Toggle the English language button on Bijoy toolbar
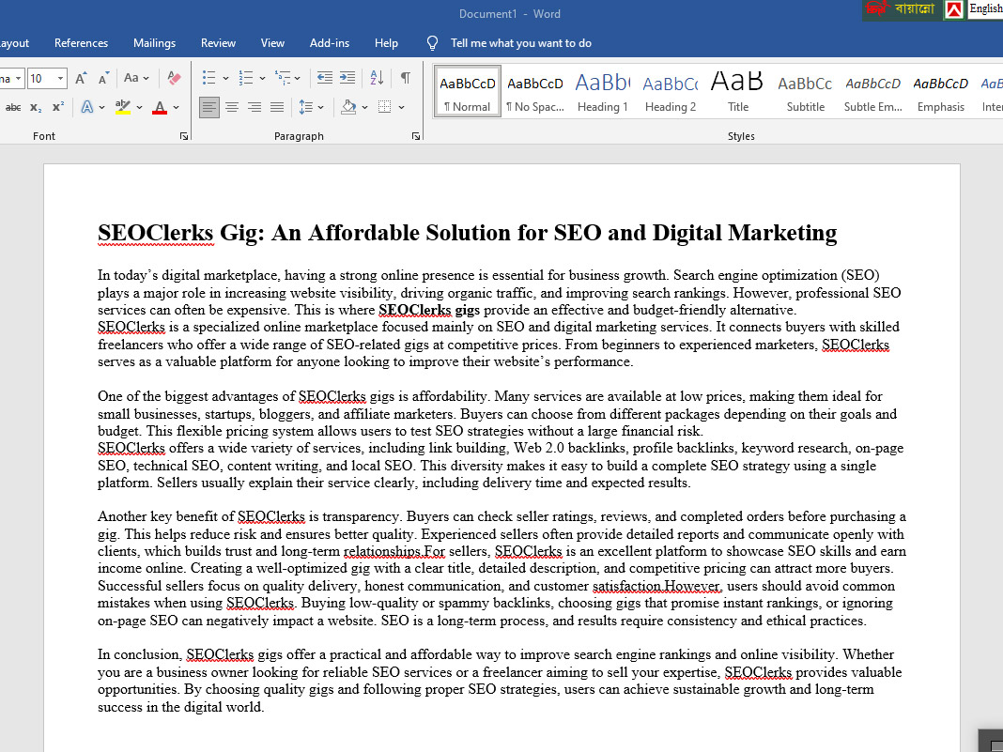Screen dimensions: 1003x752 click(x=984, y=8)
